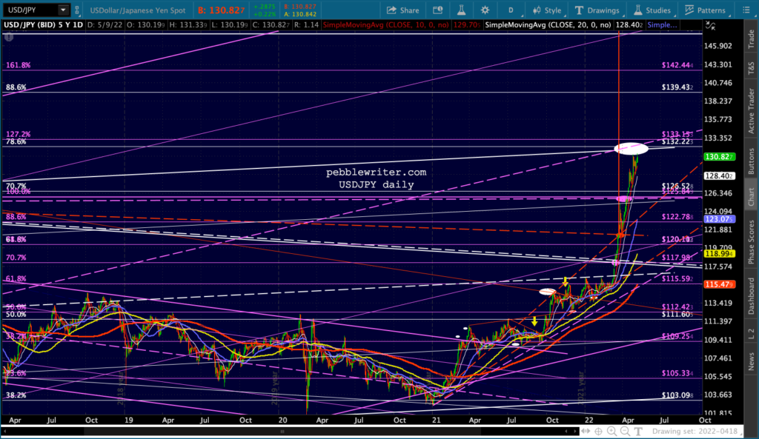759x439 pixels.
Task: Click the collapse icon on the study header row
Action: point(710,25)
